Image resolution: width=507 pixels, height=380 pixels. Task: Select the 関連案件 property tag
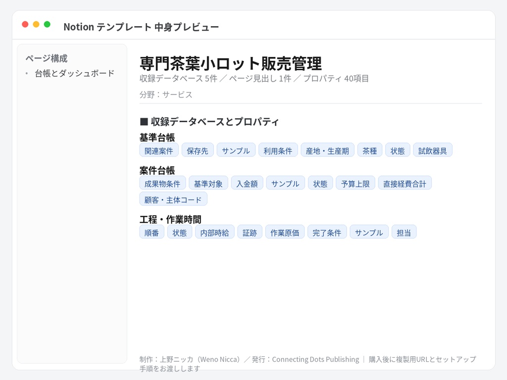pyautogui.click(x=159, y=150)
